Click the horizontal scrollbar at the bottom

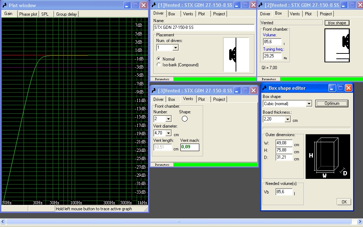coord(179,222)
